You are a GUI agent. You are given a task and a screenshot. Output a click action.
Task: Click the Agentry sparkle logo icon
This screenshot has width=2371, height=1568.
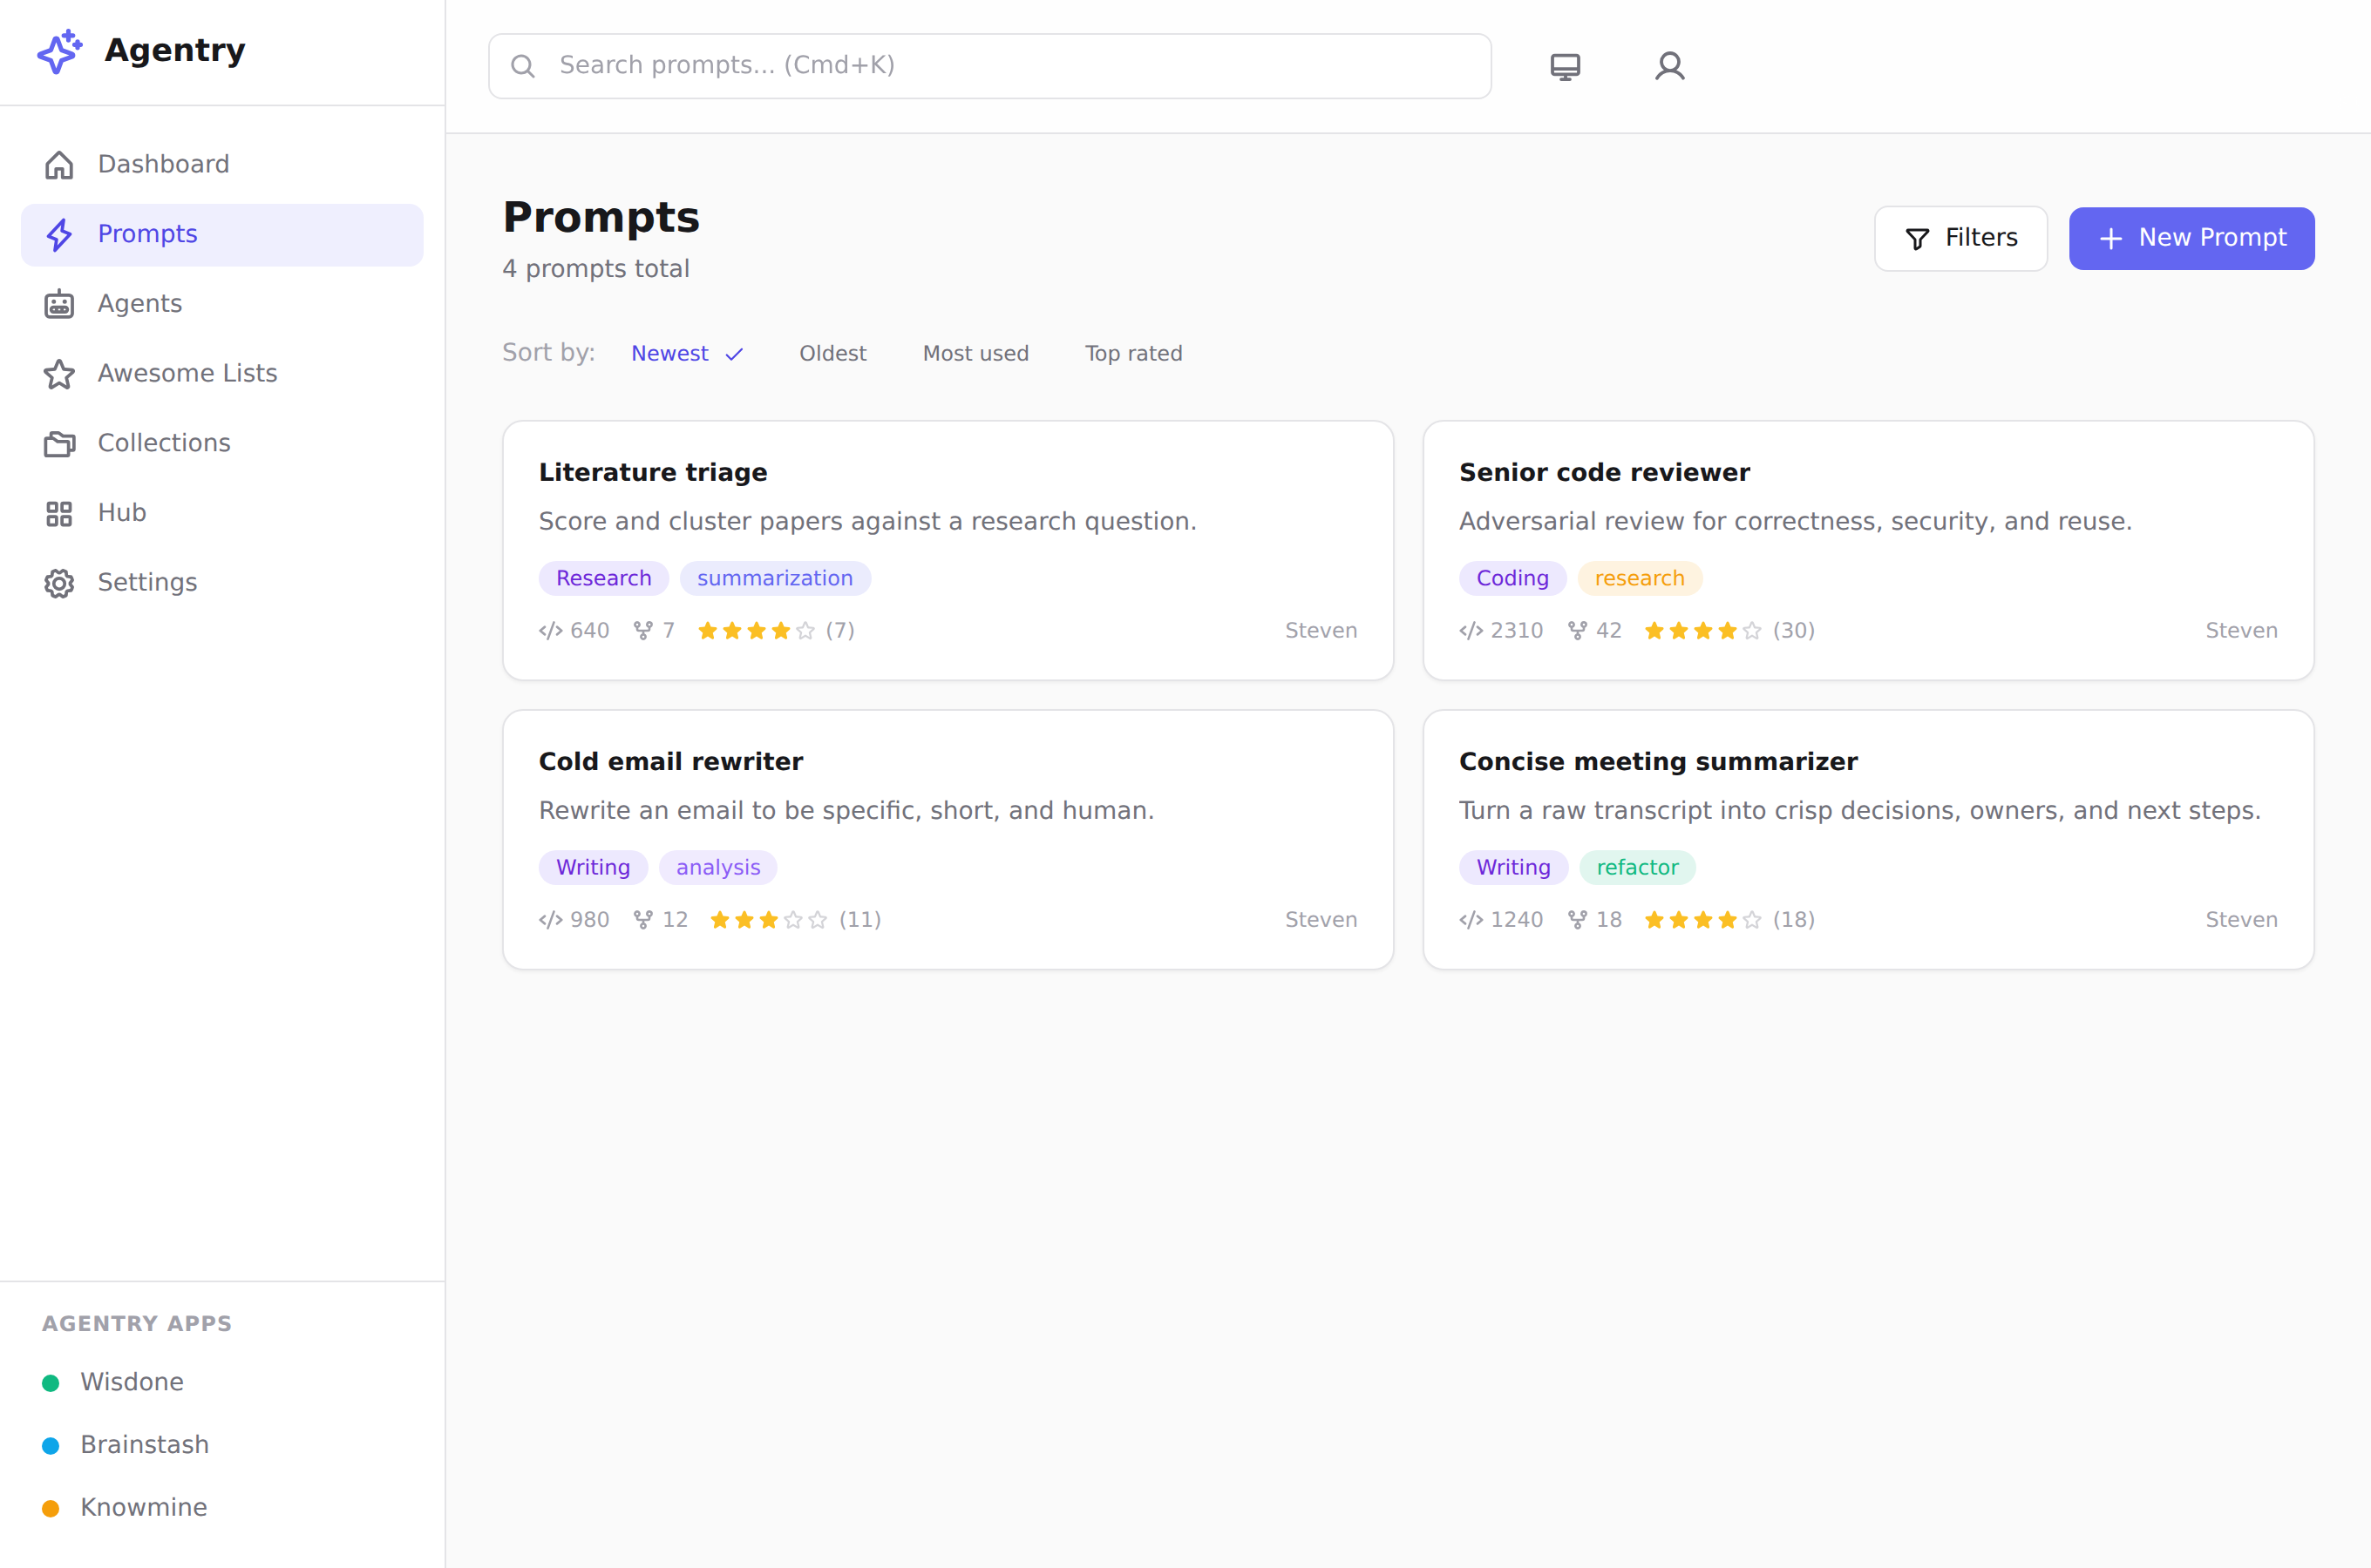(59, 51)
